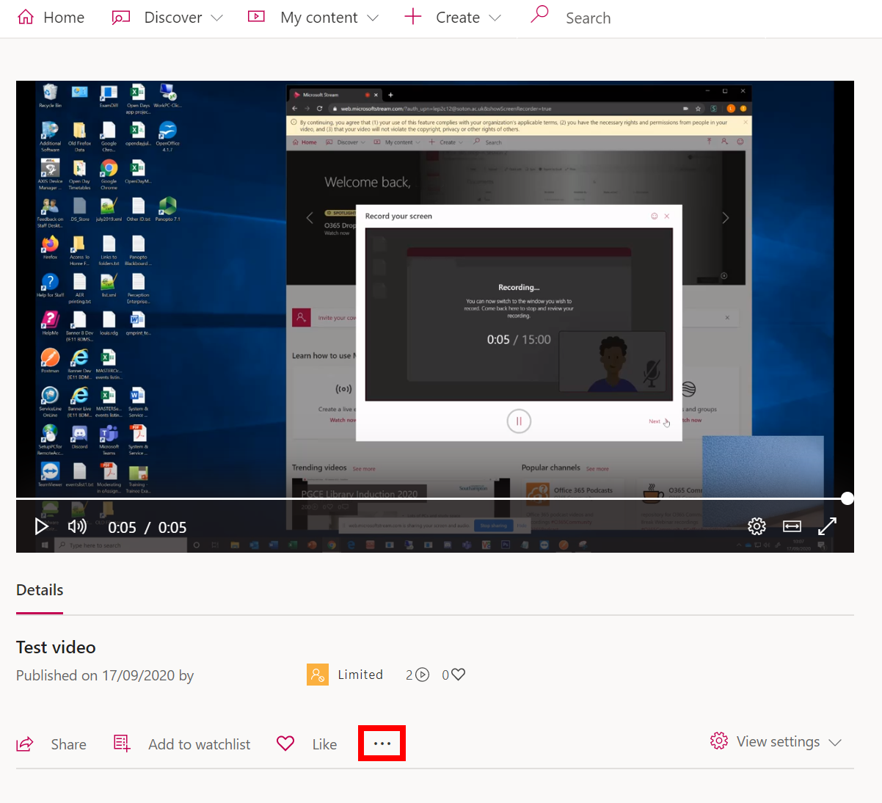Click the Share arrow icon
Image resolution: width=882 pixels, height=803 pixels.
(25, 744)
